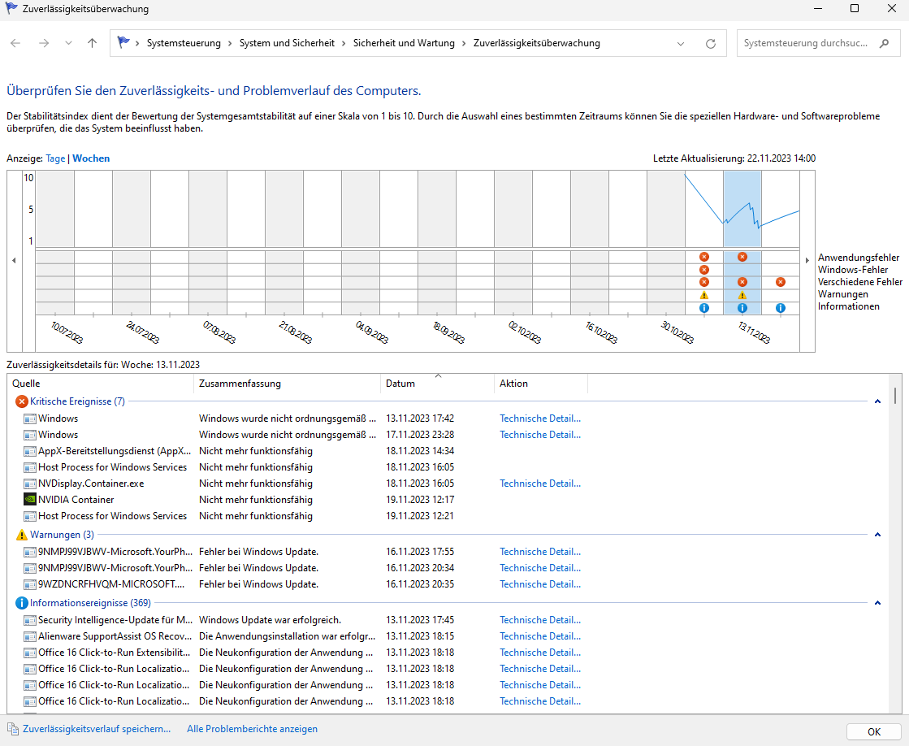The image size is (909, 746).
Task: Open technical details for Windows 13.11.2023 17:42
Action: [540, 419]
